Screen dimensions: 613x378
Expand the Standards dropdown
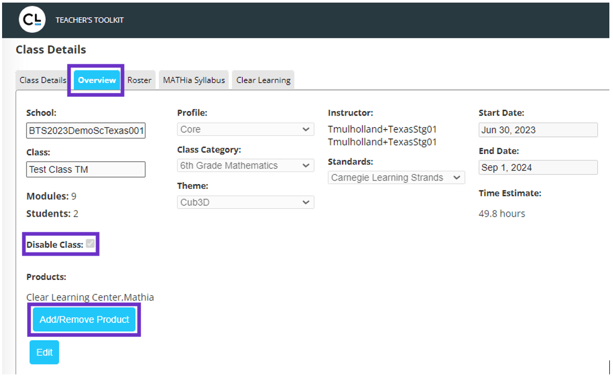coord(397,178)
